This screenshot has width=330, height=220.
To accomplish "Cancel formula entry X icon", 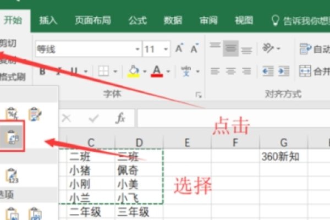I will [67, 118].
